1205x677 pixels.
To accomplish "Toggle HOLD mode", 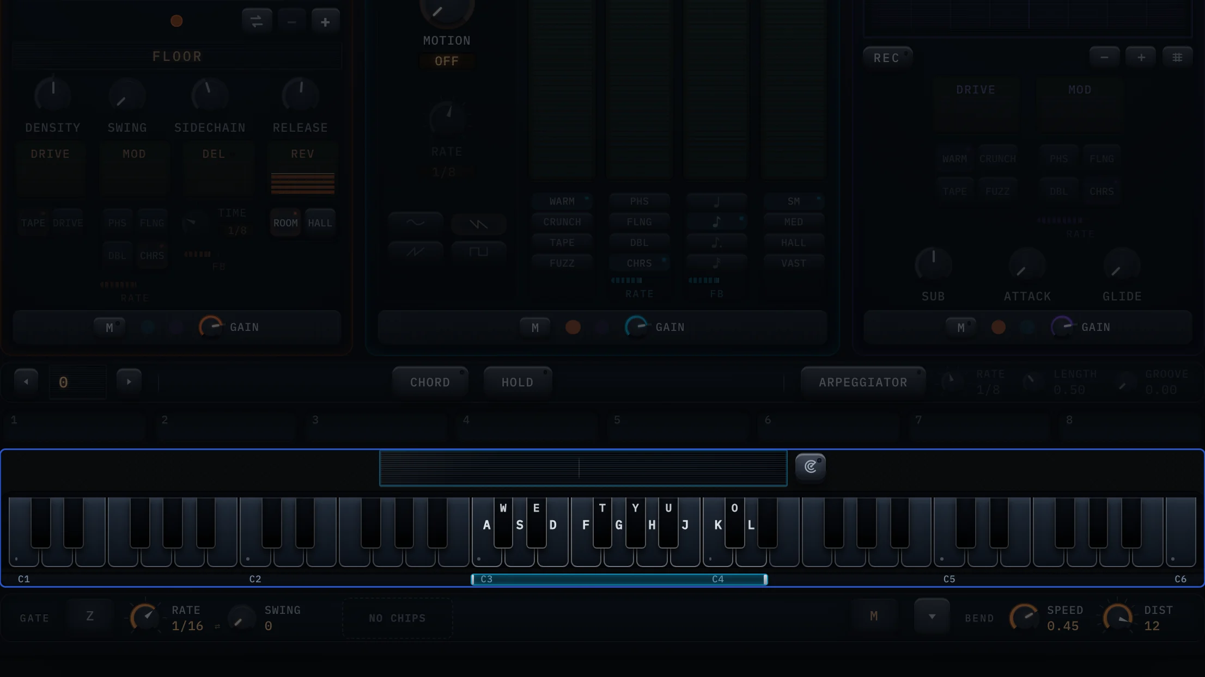I will tap(518, 382).
